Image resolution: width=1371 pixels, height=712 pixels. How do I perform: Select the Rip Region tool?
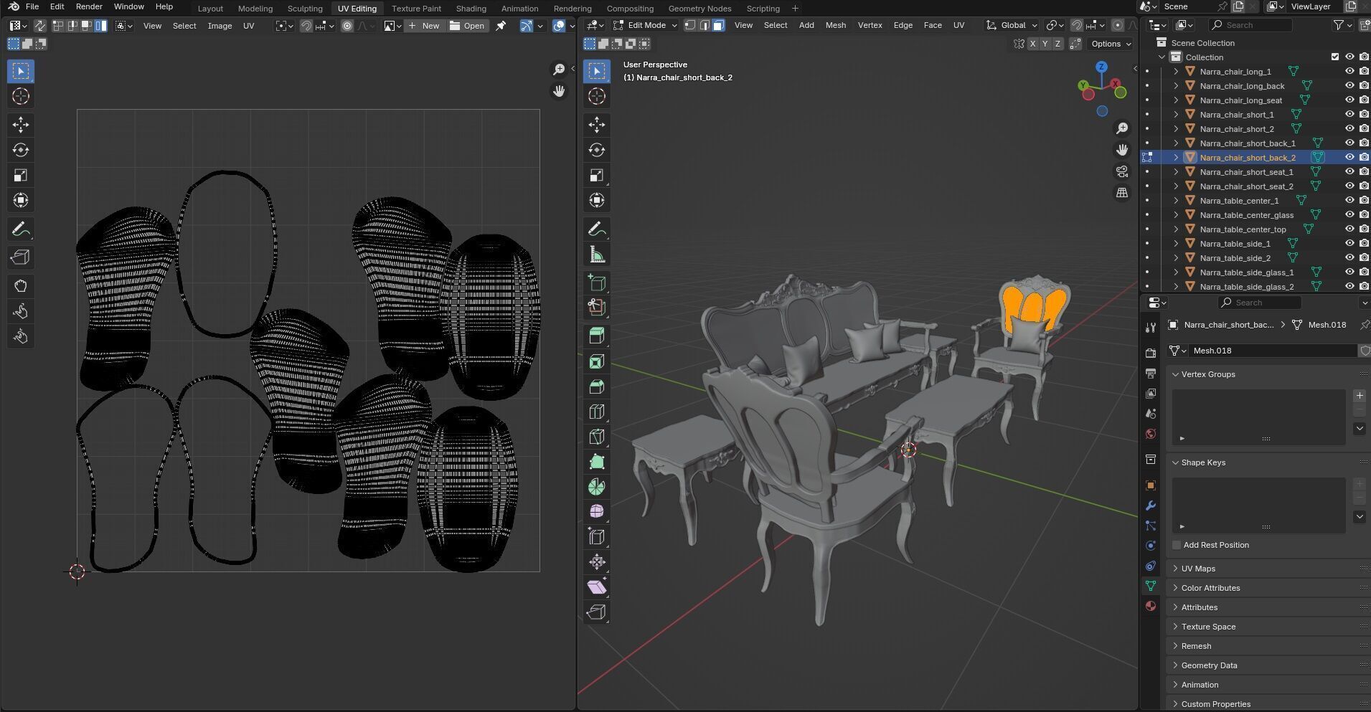(x=597, y=612)
